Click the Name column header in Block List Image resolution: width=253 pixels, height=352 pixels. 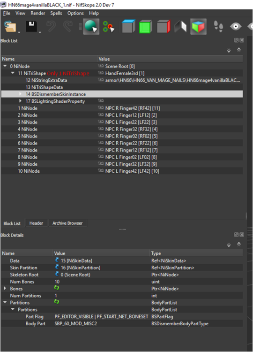[x=49, y=59]
